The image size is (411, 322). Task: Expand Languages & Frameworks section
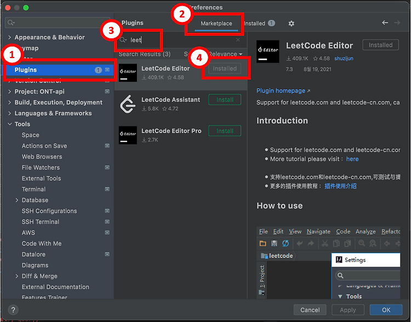[x=10, y=113]
